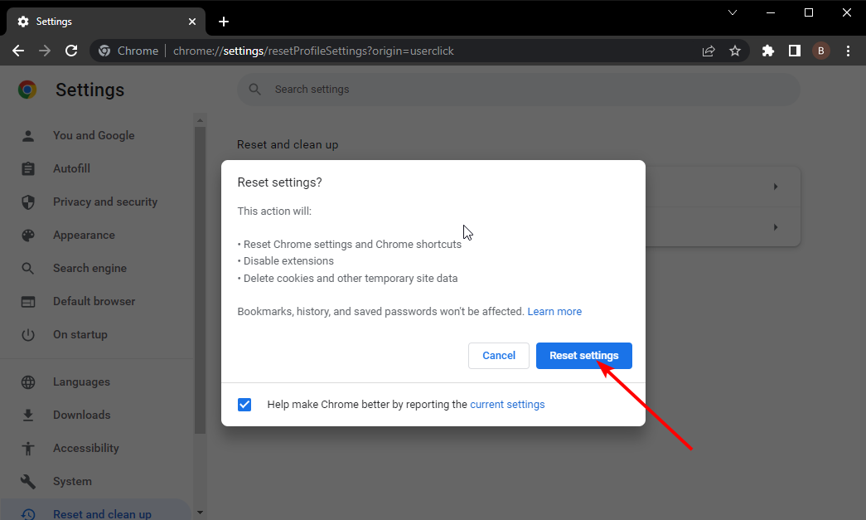Click the sidebar scrollbar up arrow
The width and height of the screenshot is (866, 520).
tap(200, 120)
